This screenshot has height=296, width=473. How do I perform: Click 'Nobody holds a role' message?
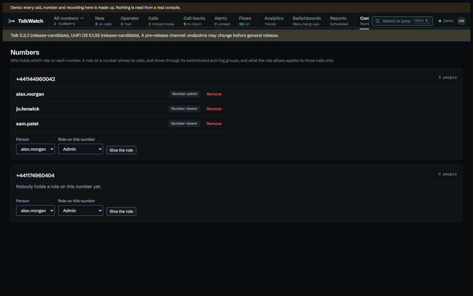tap(59, 186)
